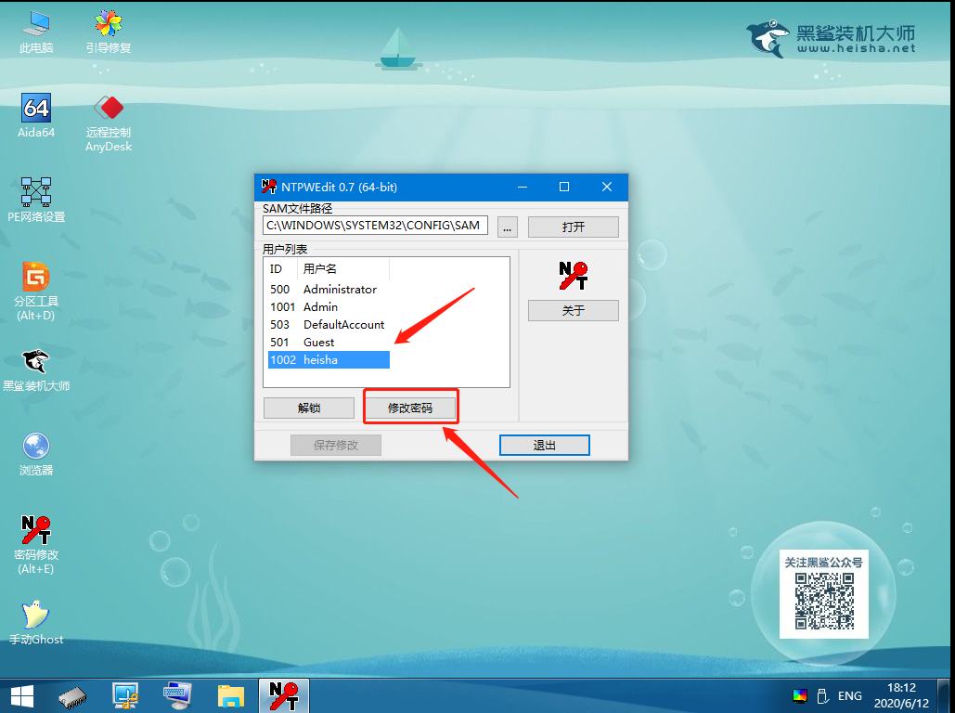This screenshot has width=955, height=713.
Task: Open the 分区工具 partition tool icon
Action: point(36,278)
